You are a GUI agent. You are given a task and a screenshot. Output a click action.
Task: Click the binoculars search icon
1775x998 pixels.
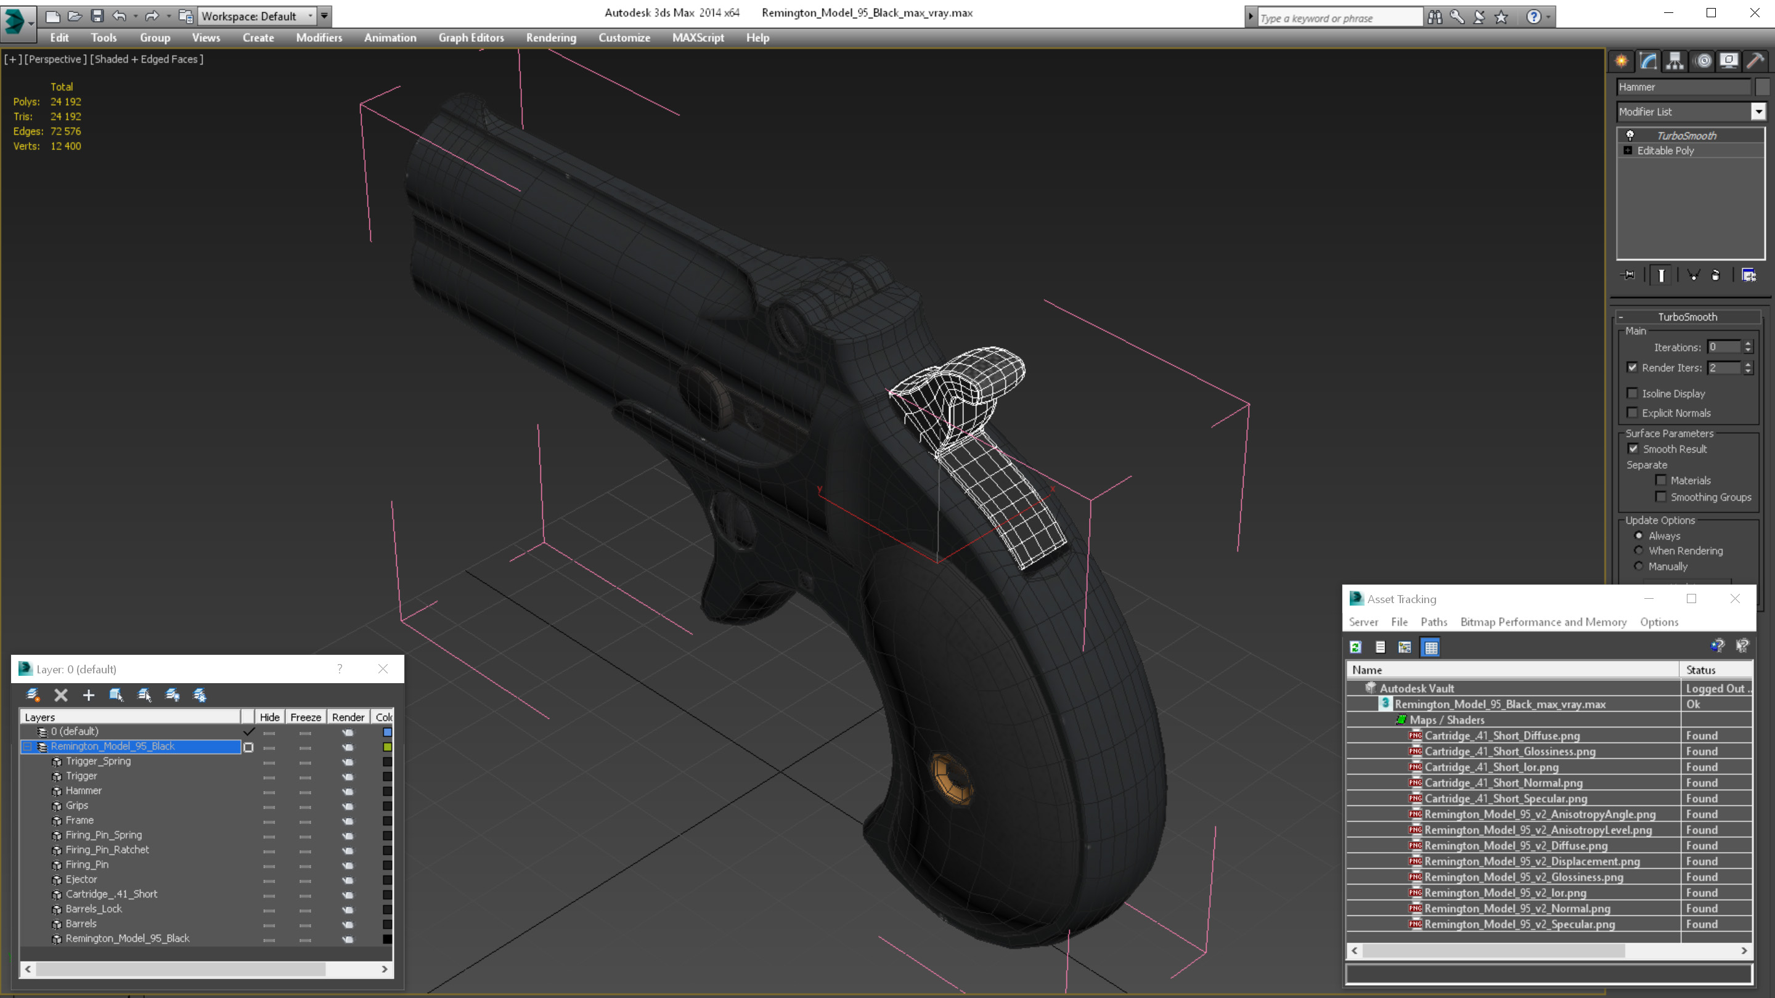coord(1435,17)
